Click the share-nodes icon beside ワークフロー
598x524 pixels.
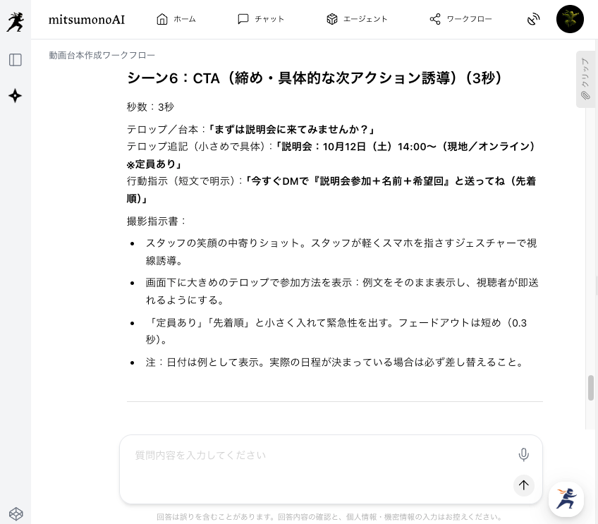click(435, 19)
